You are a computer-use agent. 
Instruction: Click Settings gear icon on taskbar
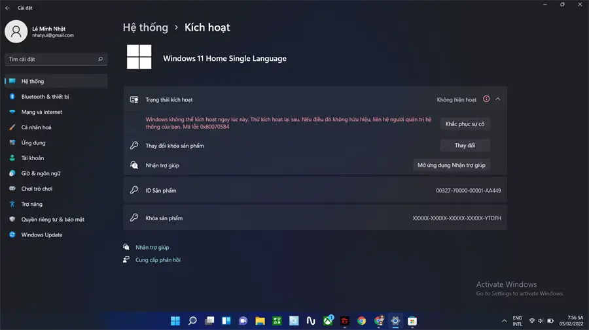pos(395,321)
